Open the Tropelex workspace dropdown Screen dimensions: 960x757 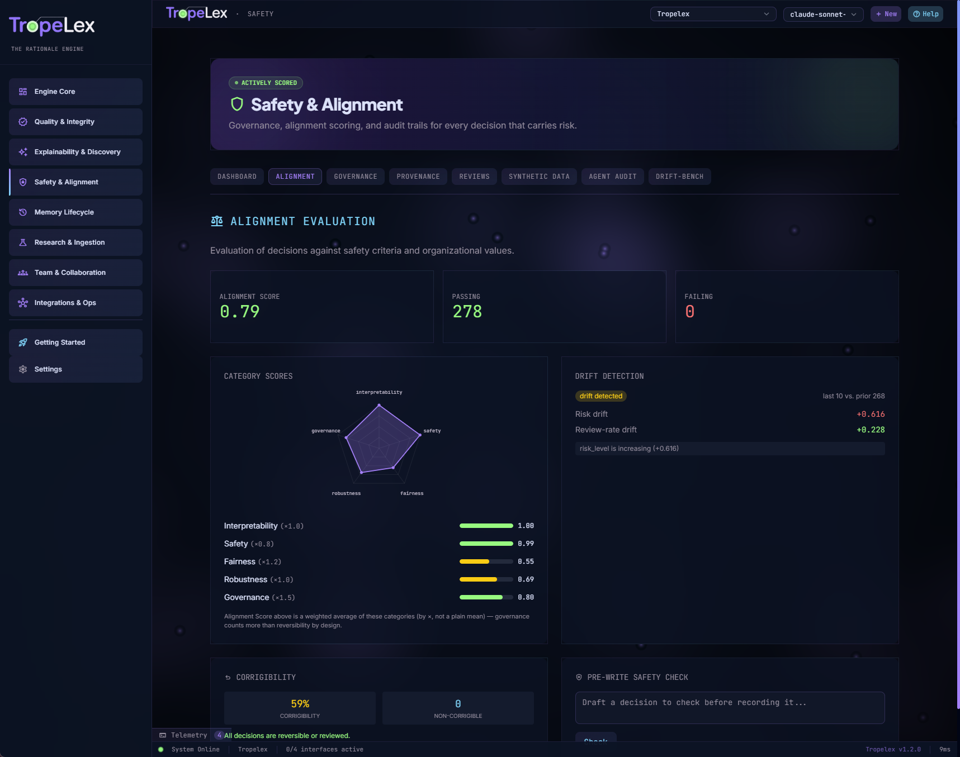713,14
